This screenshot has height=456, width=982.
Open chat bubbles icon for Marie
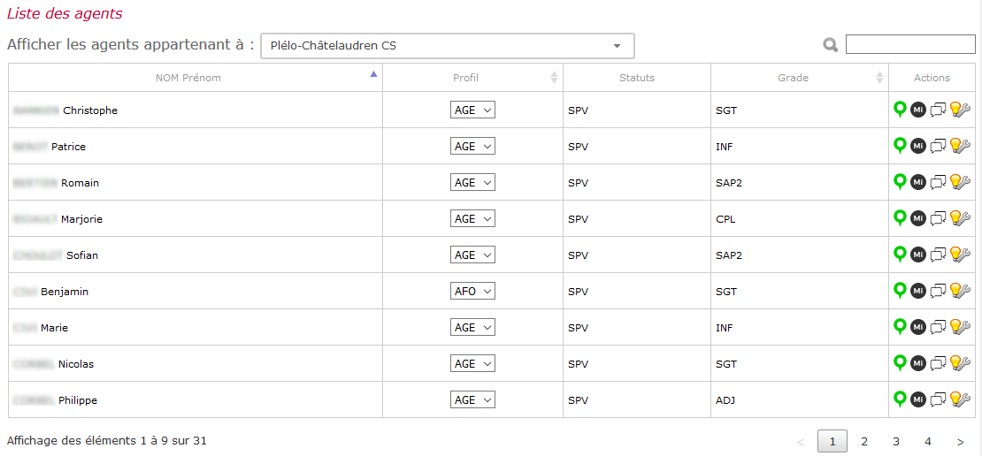(x=938, y=327)
